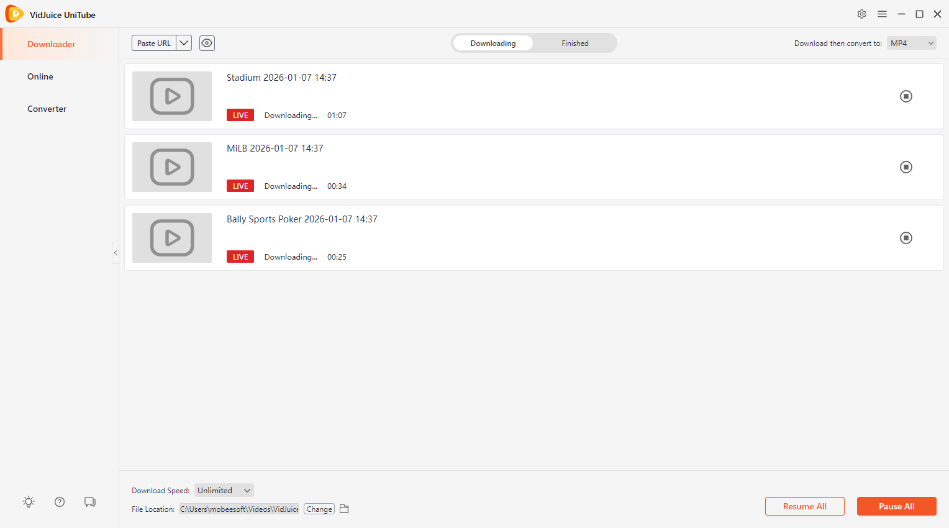
Task: Click the lightbulb tips icon
Action: 29,502
